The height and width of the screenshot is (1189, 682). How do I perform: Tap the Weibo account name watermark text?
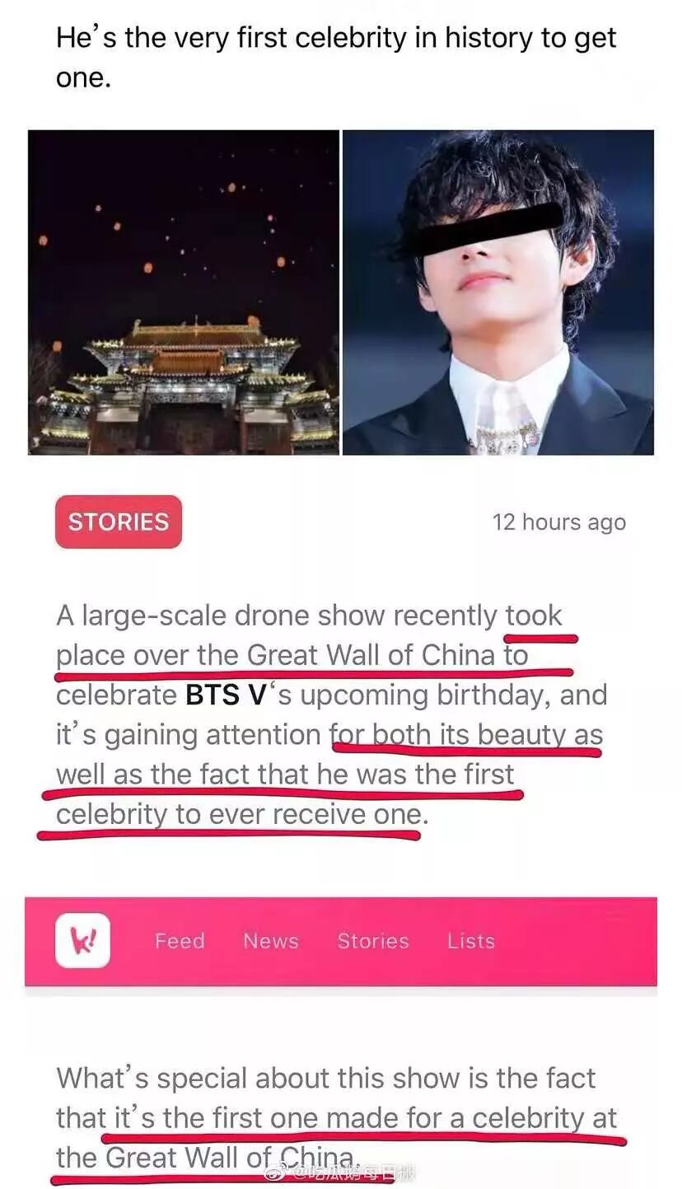(x=356, y=1173)
